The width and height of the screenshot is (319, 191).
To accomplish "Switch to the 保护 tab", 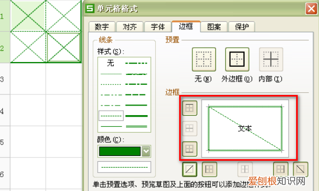I will pos(242,27).
